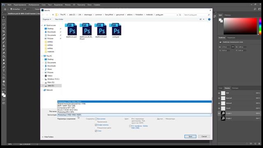Collapse the Quick access tree node
The height and width of the screenshot is (148, 263).
(42, 25)
